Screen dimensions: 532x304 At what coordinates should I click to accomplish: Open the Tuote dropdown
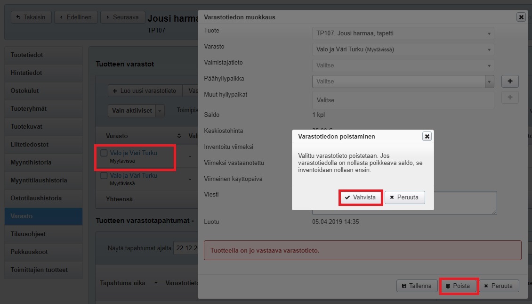[x=403, y=33]
